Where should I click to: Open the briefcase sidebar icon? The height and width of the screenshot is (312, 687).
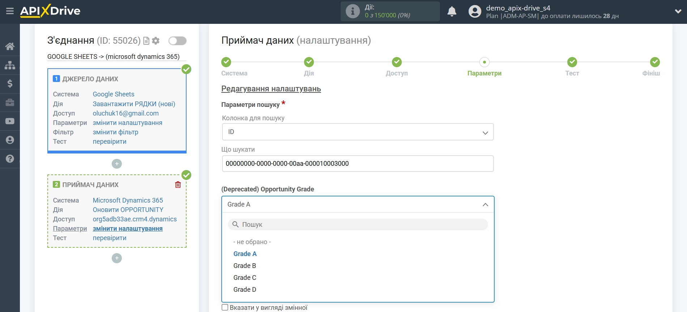point(10,103)
